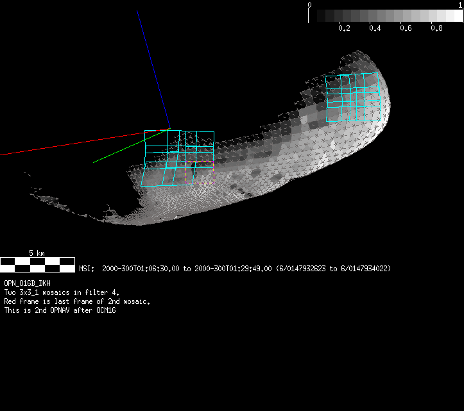This screenshot has width=464, height=411.
Task: Click "Two 3x3_1 mosaics in filter 4" text
Action: pyautogui.click(x=62, y=292)
